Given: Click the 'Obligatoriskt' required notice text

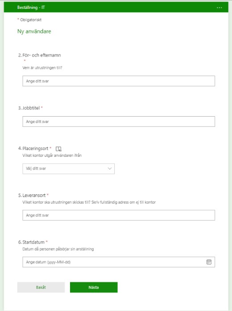Looking at the screenshot, I should (x=31, y=20).
